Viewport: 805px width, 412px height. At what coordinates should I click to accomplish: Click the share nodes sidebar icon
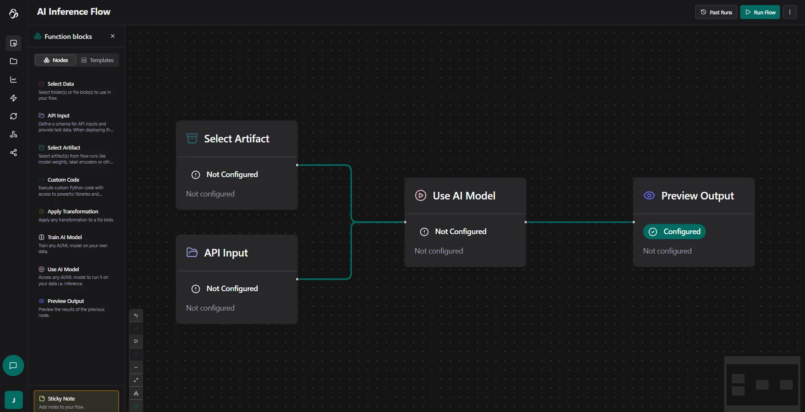[14, 153]
